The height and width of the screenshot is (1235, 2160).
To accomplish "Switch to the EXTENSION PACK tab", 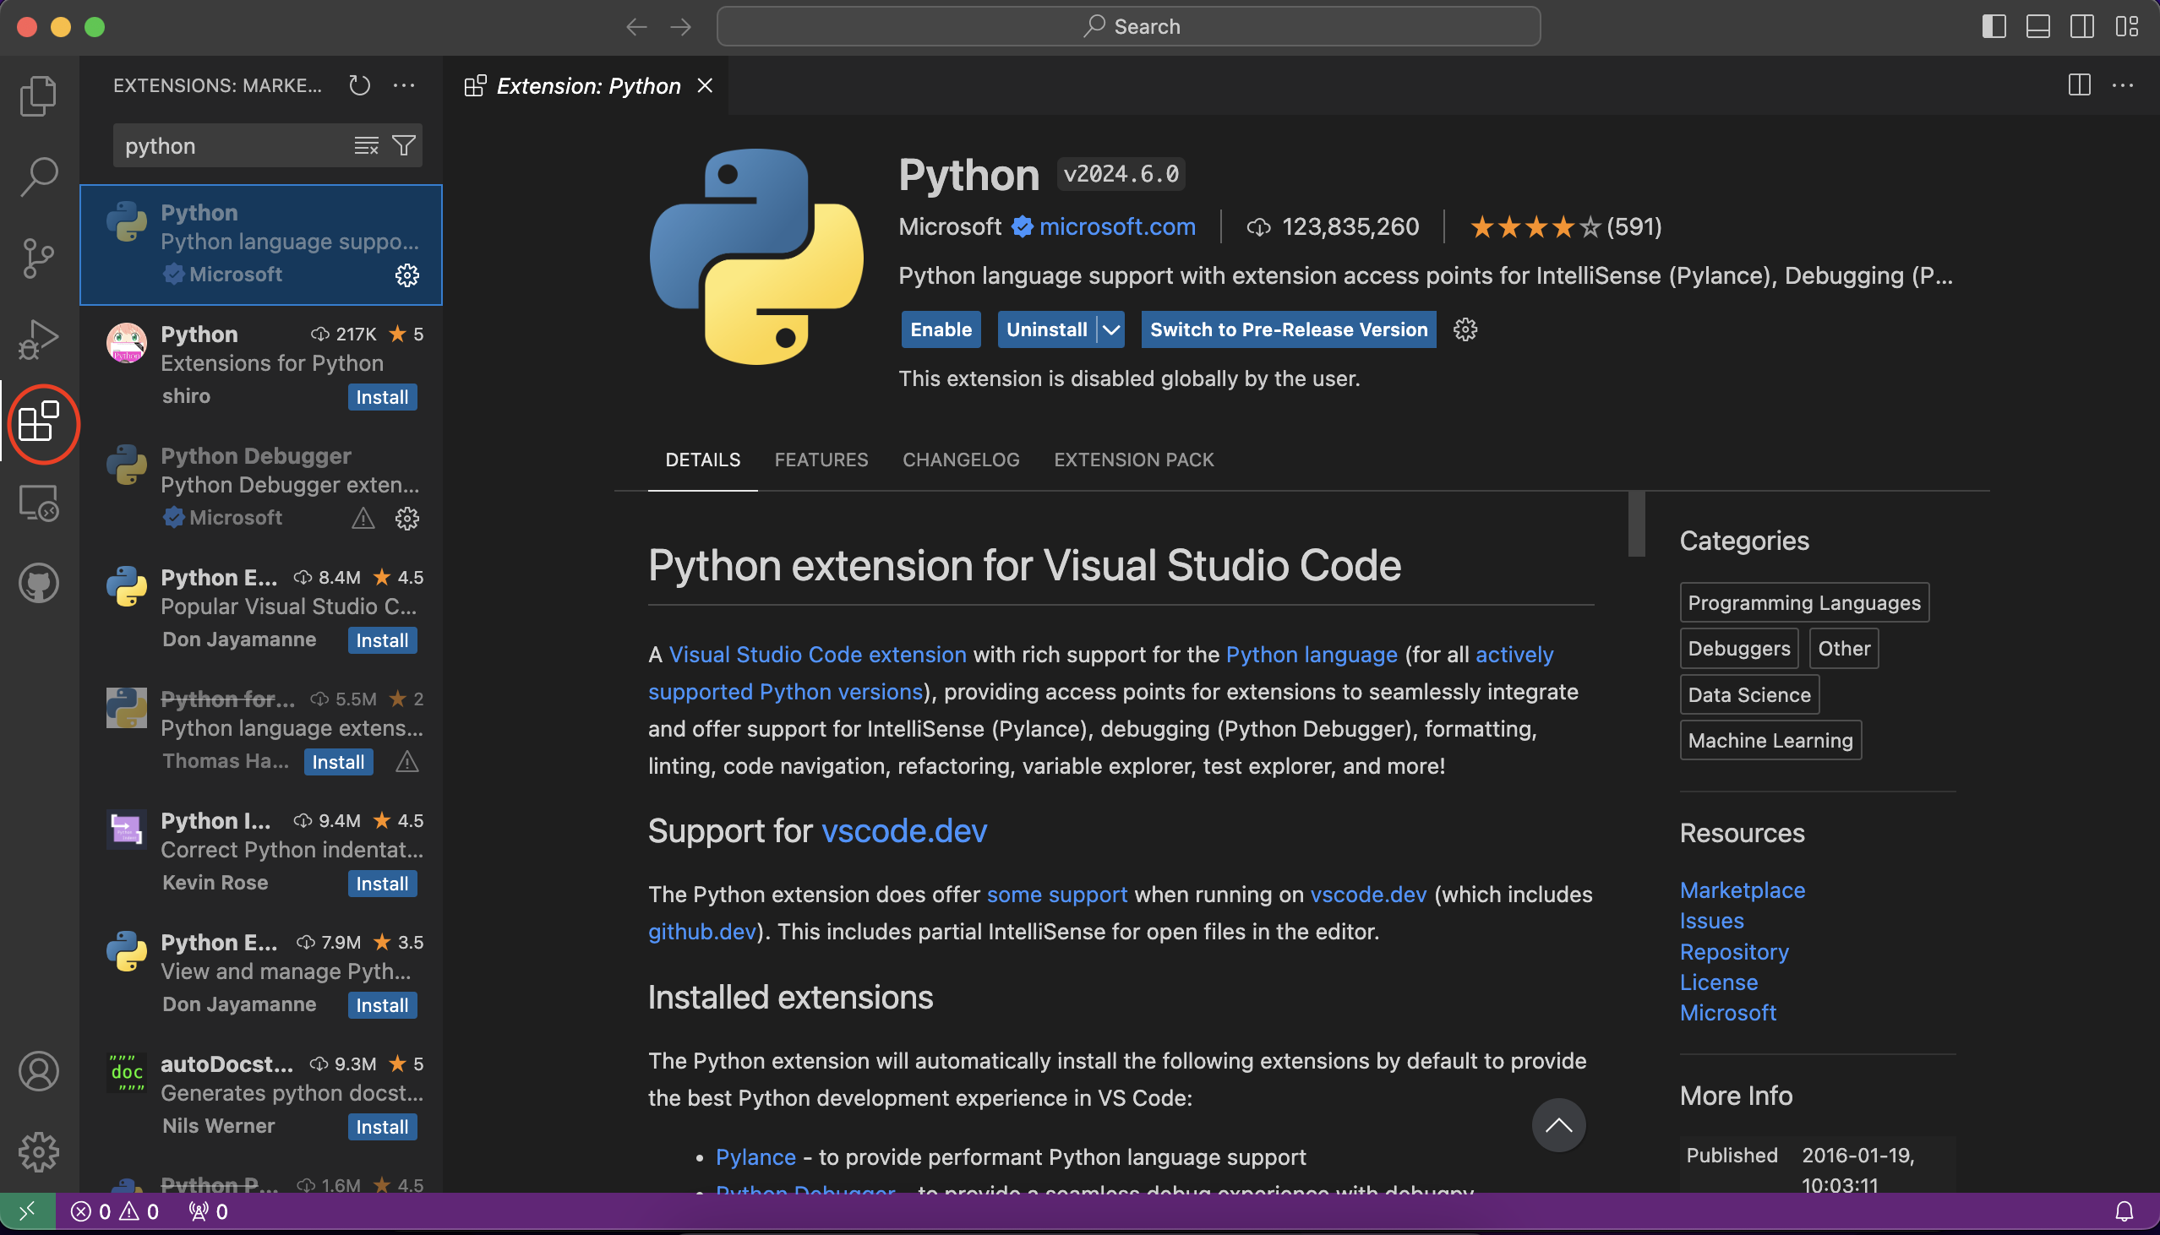I will click(x=1133, y=460).
